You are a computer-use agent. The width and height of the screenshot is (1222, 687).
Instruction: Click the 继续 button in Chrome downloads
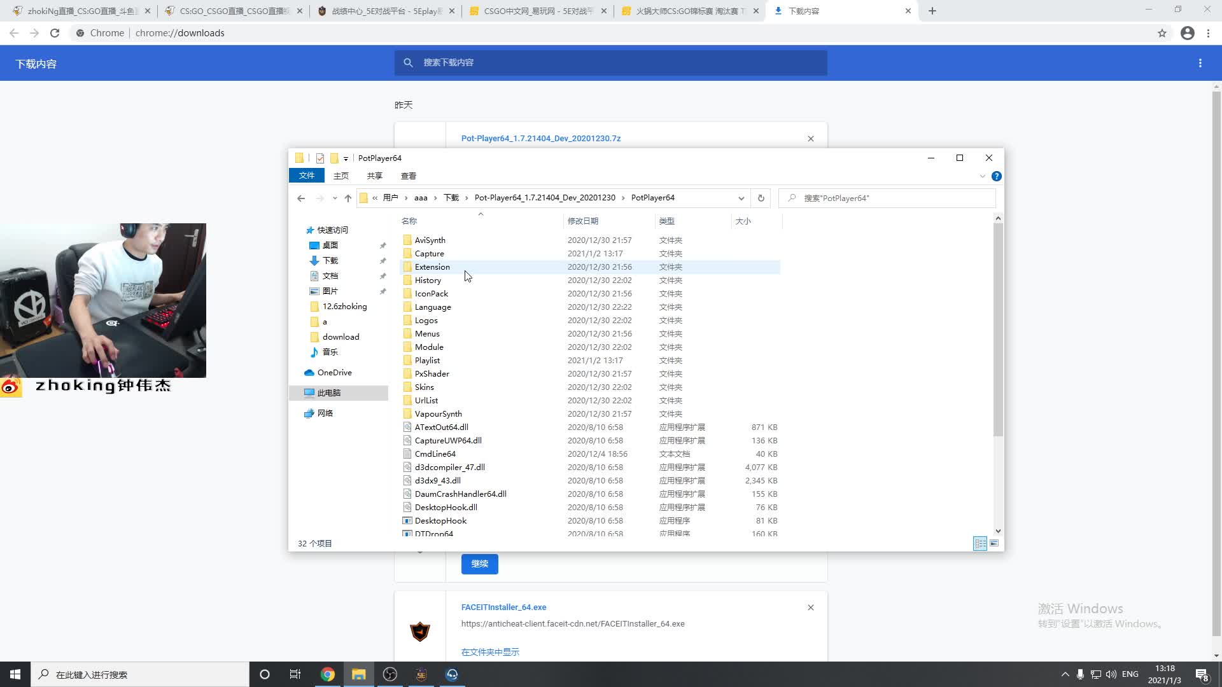pyautogui.click(x=479, y=564)
